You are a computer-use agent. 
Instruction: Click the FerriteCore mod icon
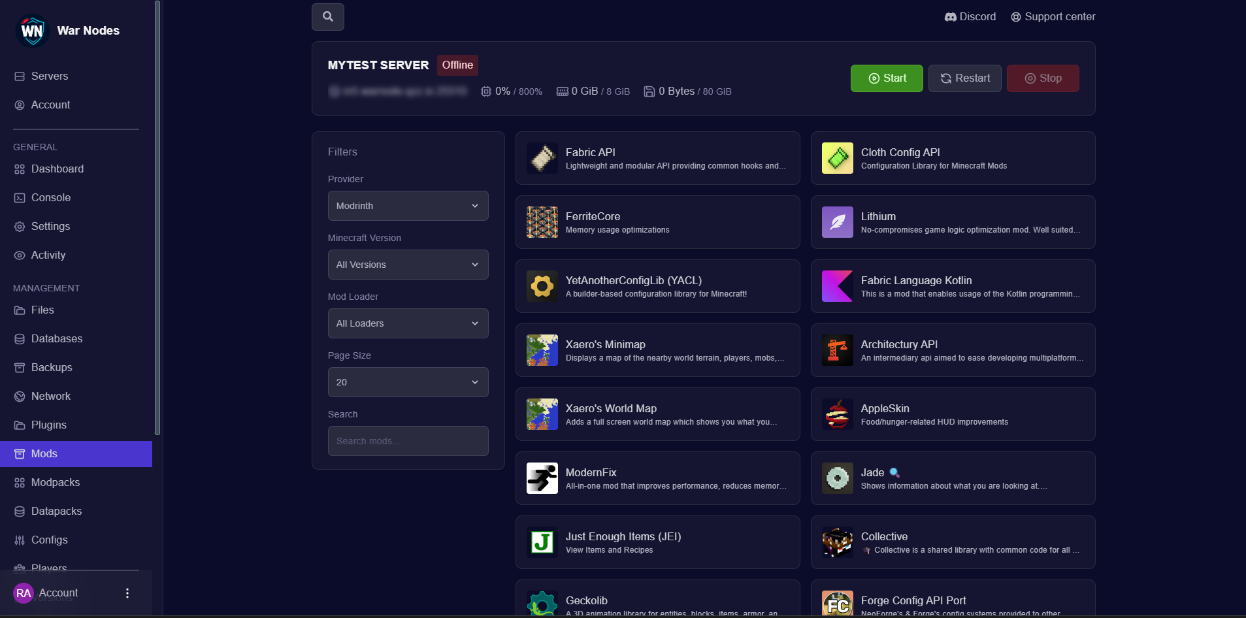[x=542, y=222]
